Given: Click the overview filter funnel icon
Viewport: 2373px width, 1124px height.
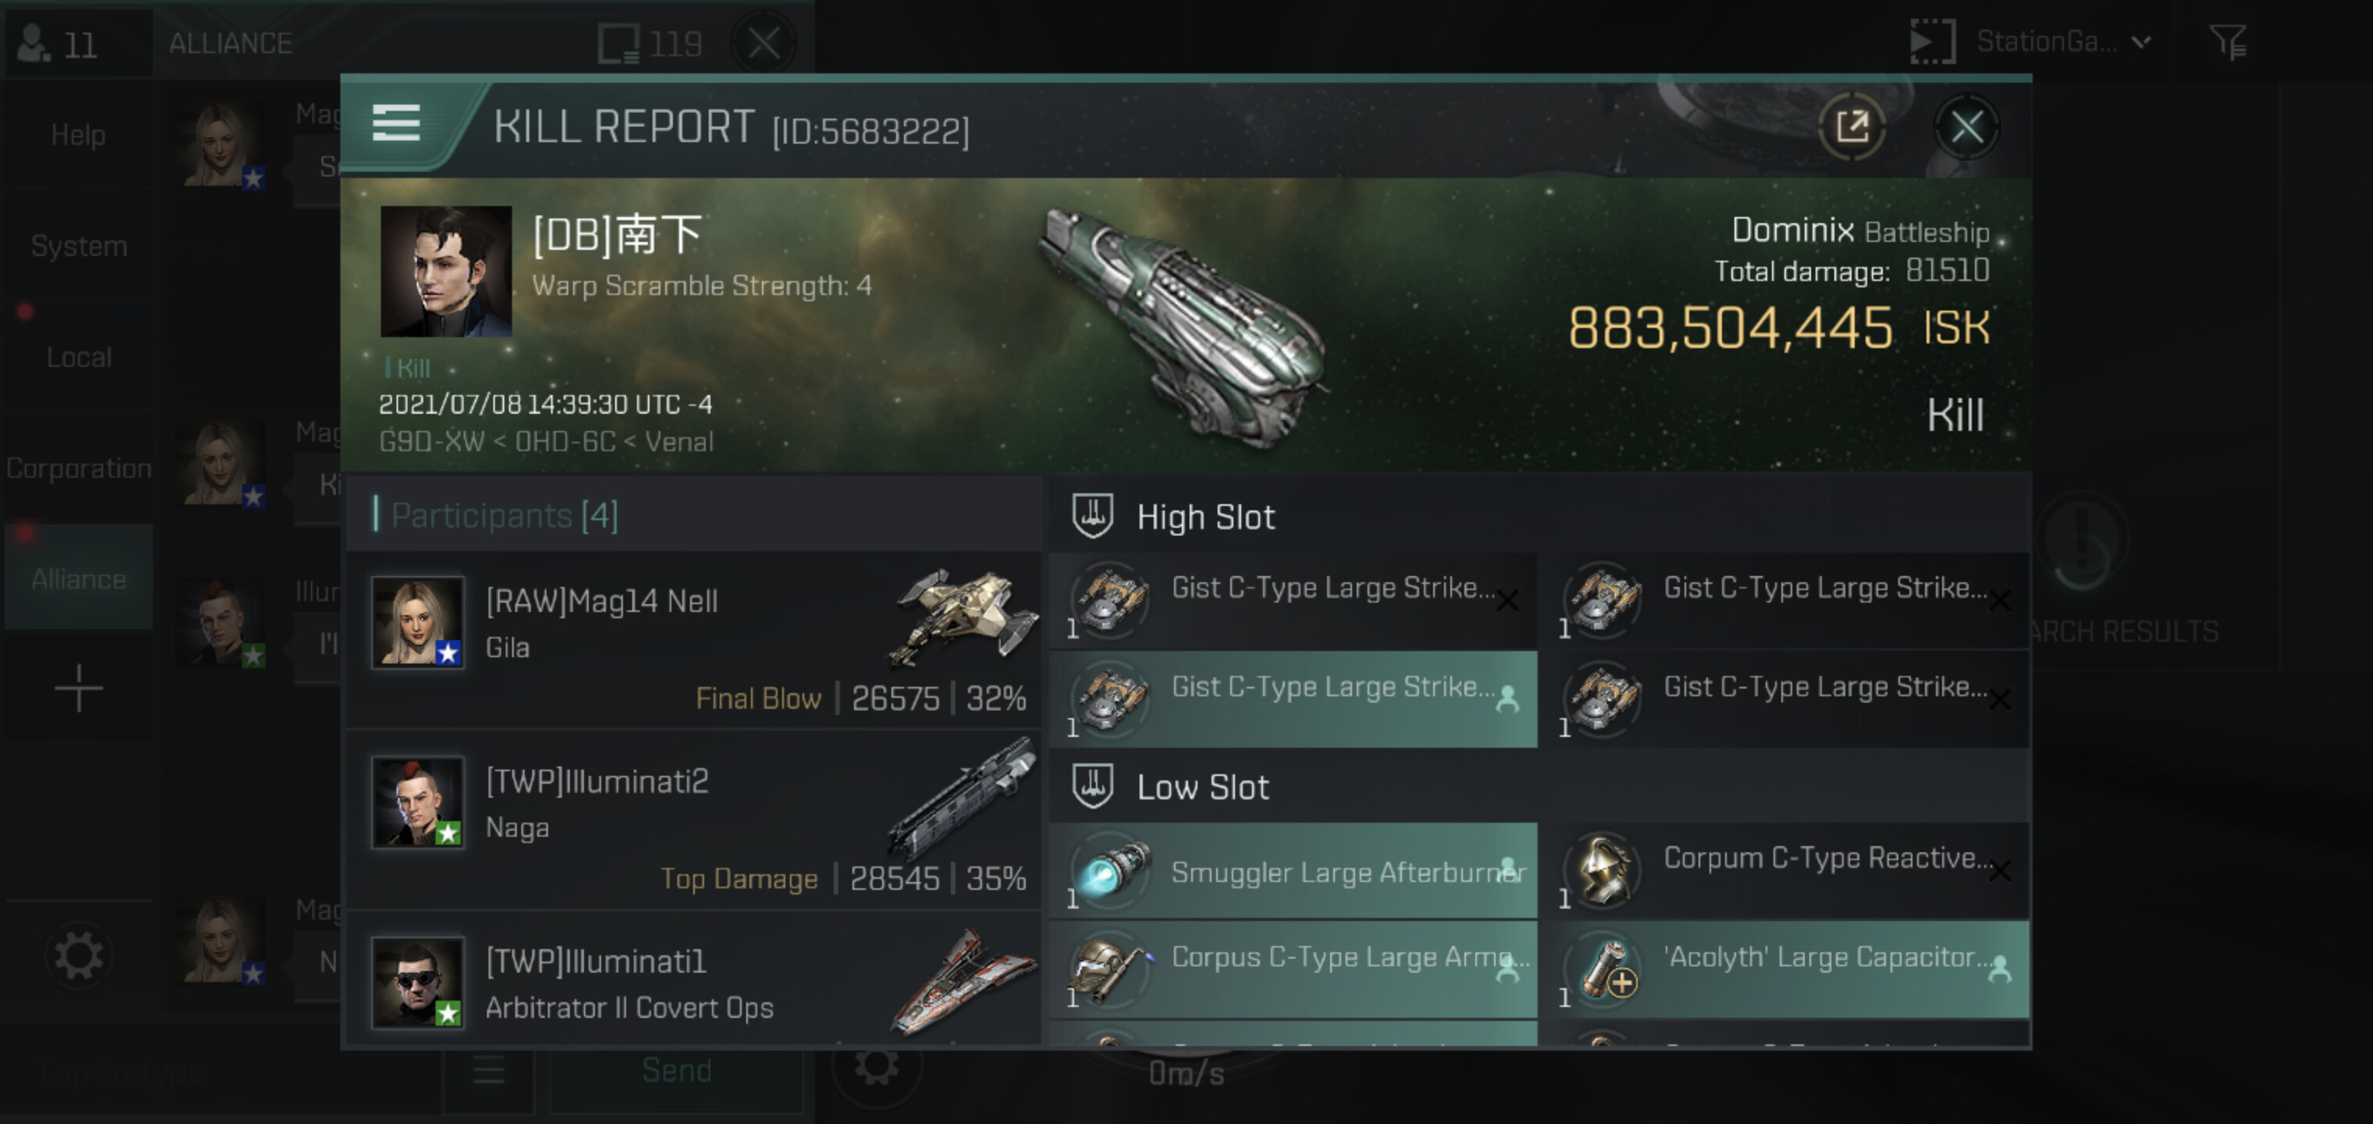Looking at the screenshot, I should [x=2228, y=42].
